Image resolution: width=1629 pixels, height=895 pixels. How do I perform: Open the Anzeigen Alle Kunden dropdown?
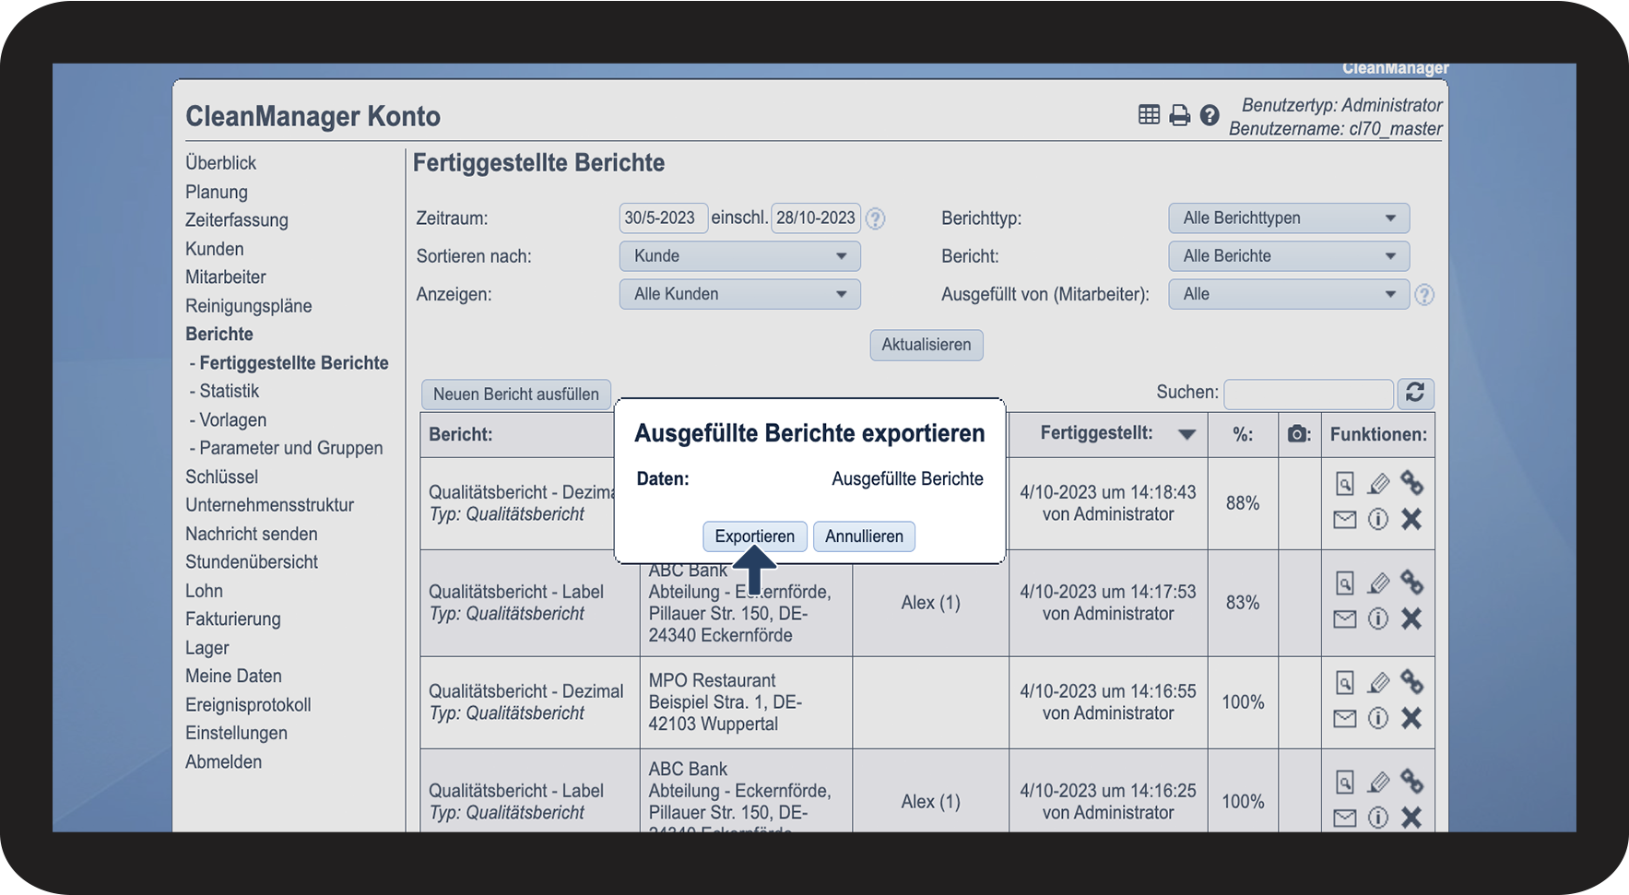coord(739,294)
